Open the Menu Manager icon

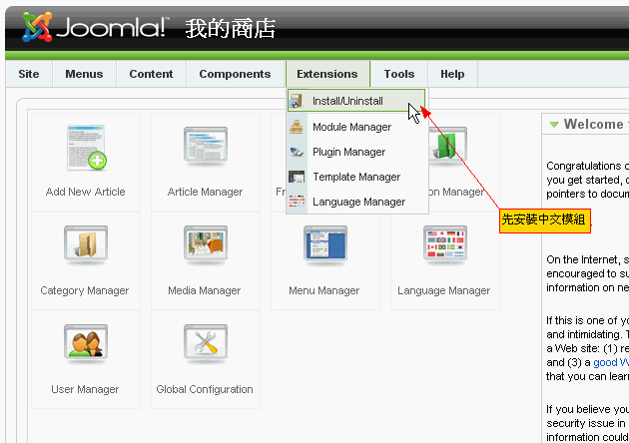[324, 244]
